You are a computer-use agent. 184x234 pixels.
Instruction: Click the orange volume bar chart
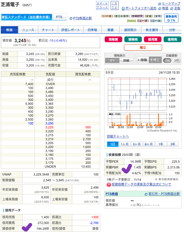137,119
